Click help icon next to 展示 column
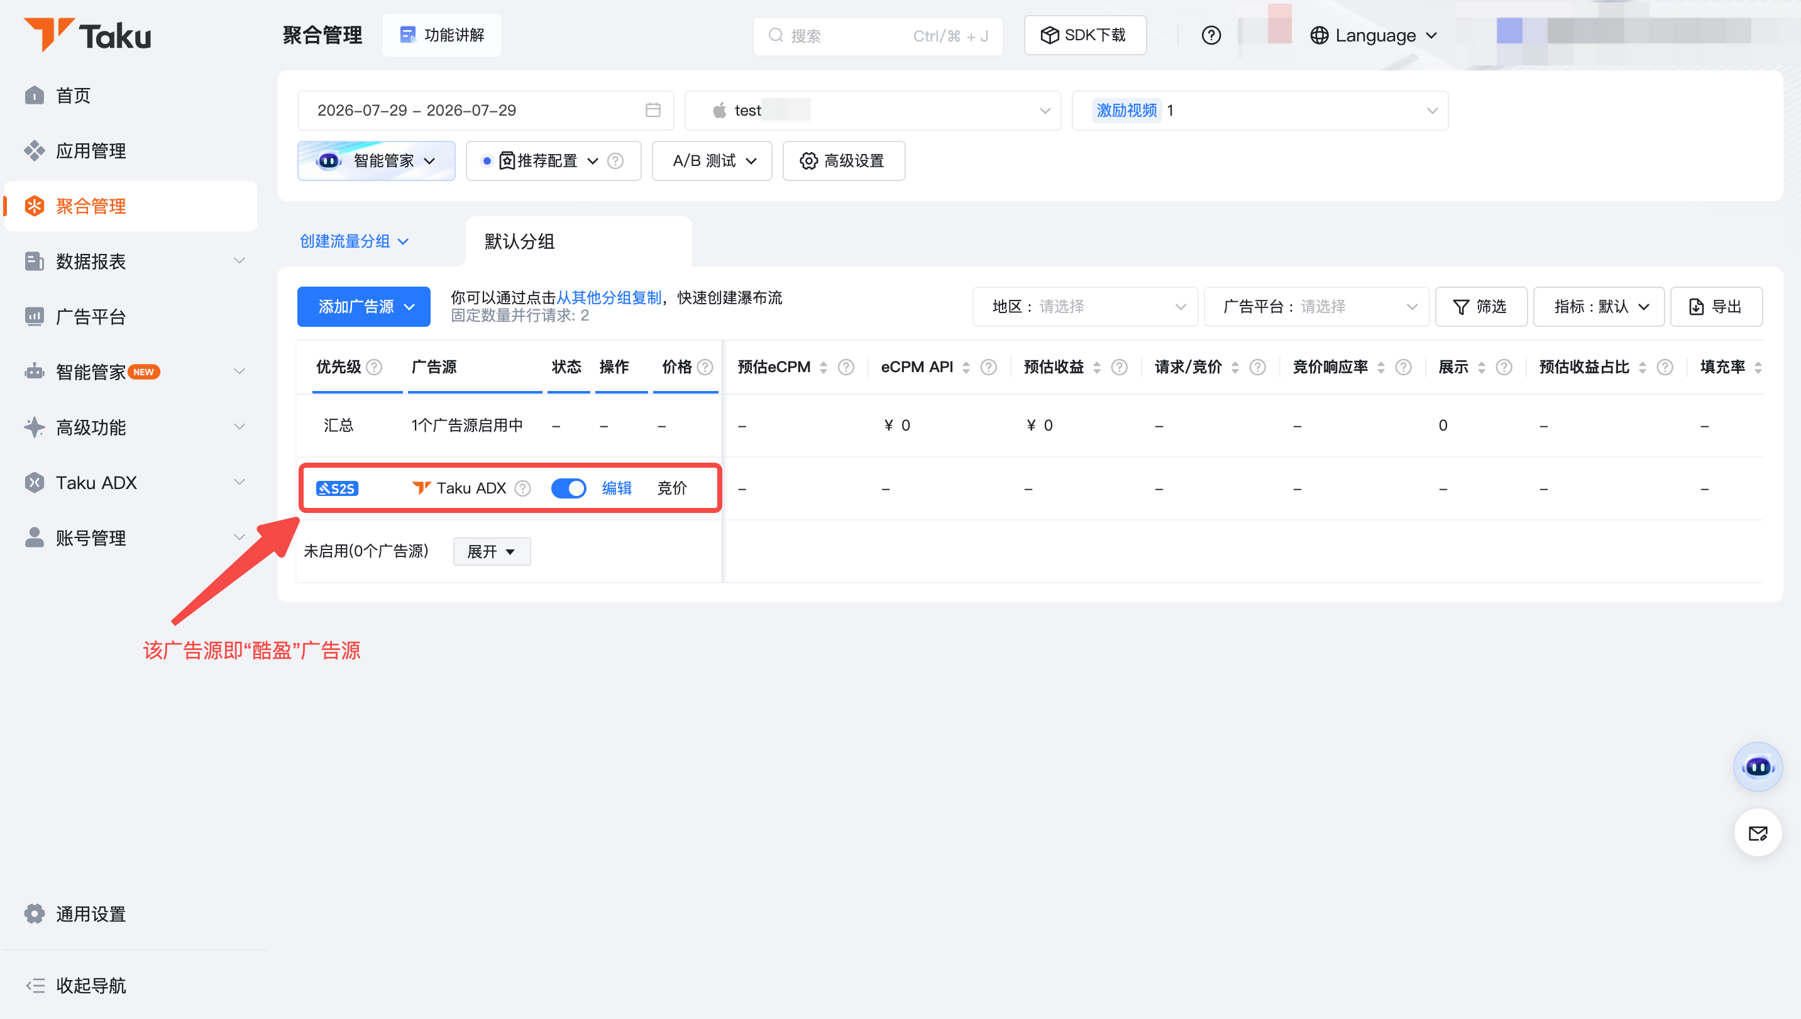The height and width of the screenshot is (1019, 1801). 1504,366
